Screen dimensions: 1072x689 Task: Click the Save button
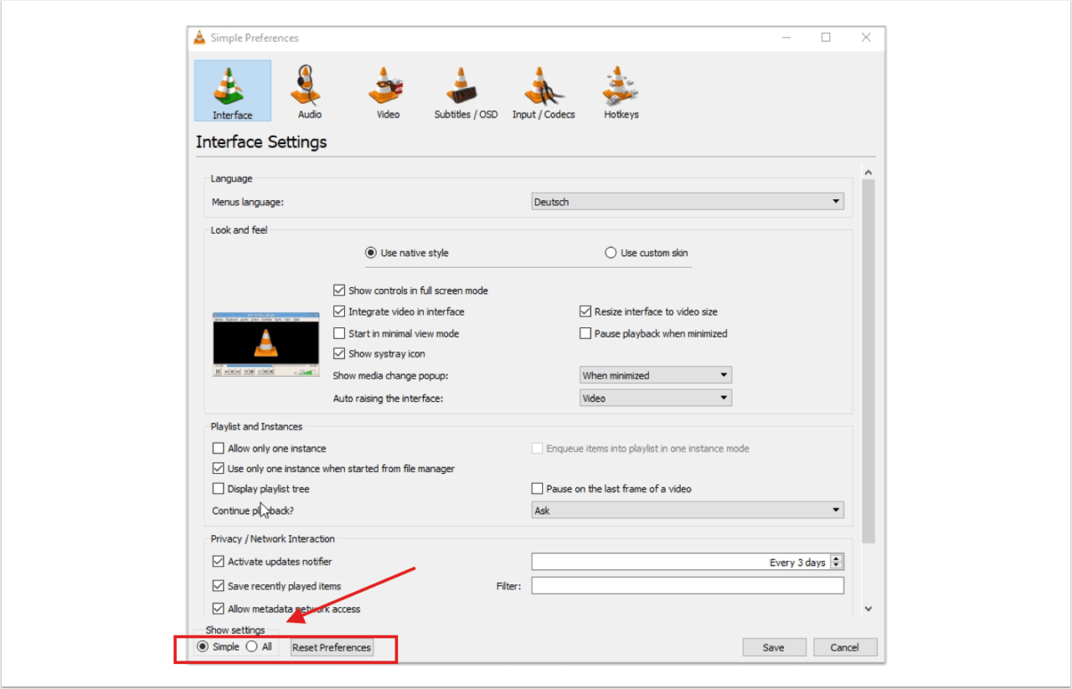(774, 647)
